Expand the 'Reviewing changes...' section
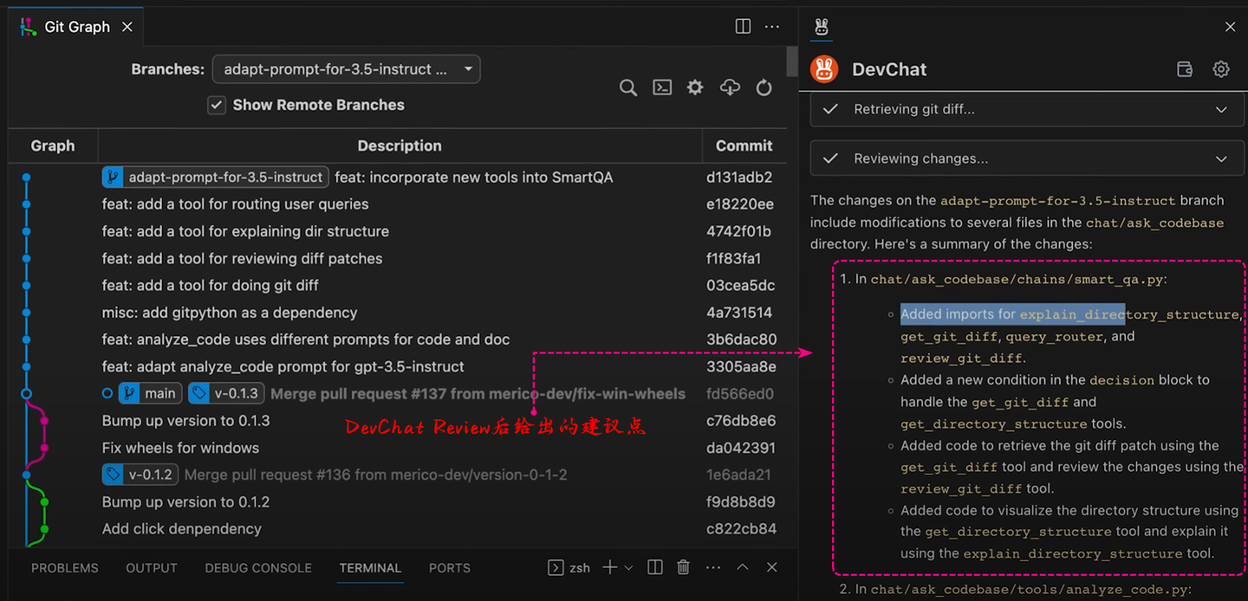The height and width of the screenshot is (601, 1248). click(x=1221, y=158)
